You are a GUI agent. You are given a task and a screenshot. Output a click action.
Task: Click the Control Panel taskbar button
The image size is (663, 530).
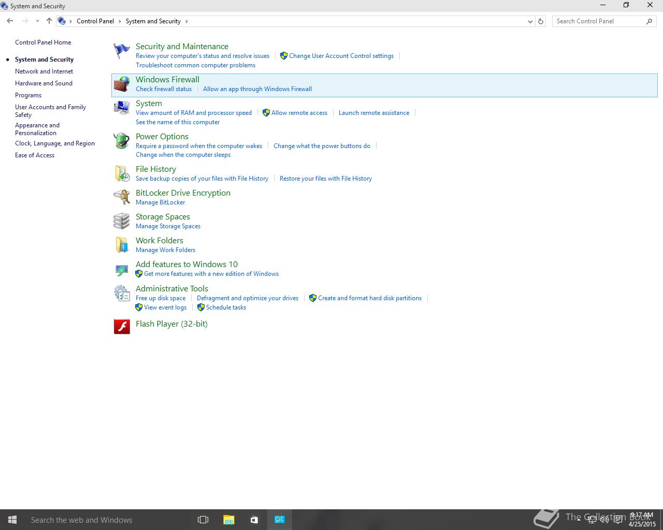280,520
